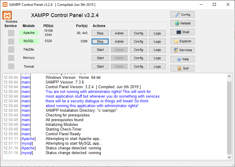Open Config via the wrench icon button
235x167 pixels.
click(x=183, y=14)
